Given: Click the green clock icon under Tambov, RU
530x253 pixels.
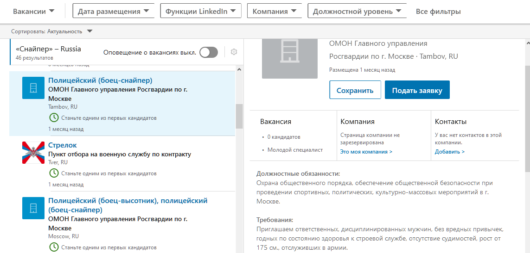Looking at the screenshot, I should 53,118.
